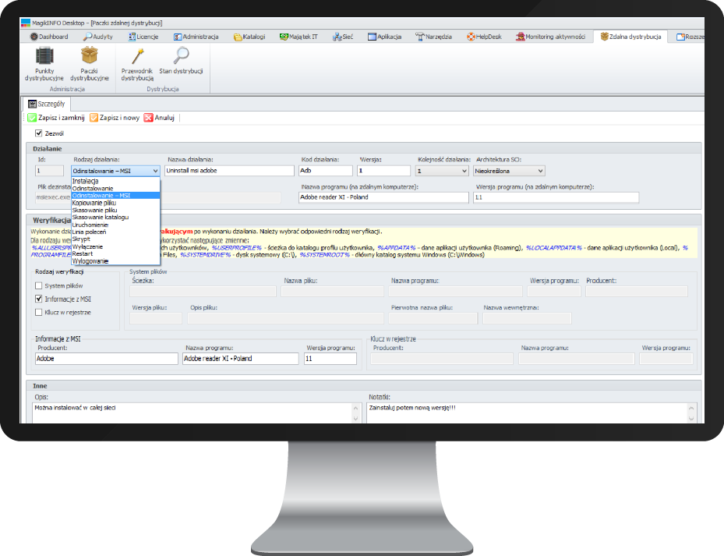Click the Zapisz i zamknij save icon
The width and height of the screenshot is (724, 556).
pos(32,118)
